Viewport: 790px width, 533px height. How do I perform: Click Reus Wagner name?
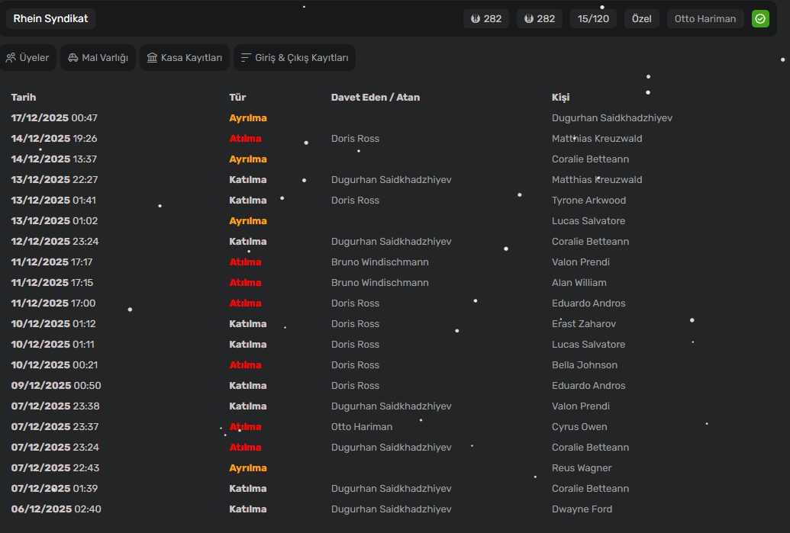(582, 469)
